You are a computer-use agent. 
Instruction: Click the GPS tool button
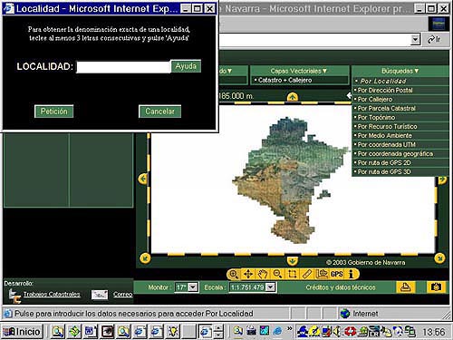point(337,274)
